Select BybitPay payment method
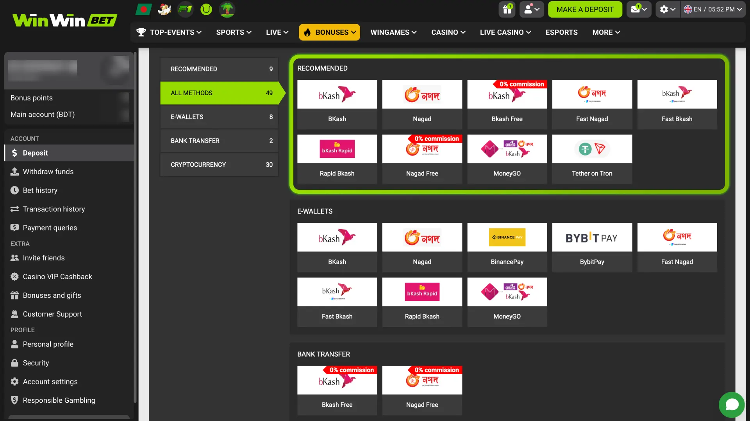 [592, 248]
